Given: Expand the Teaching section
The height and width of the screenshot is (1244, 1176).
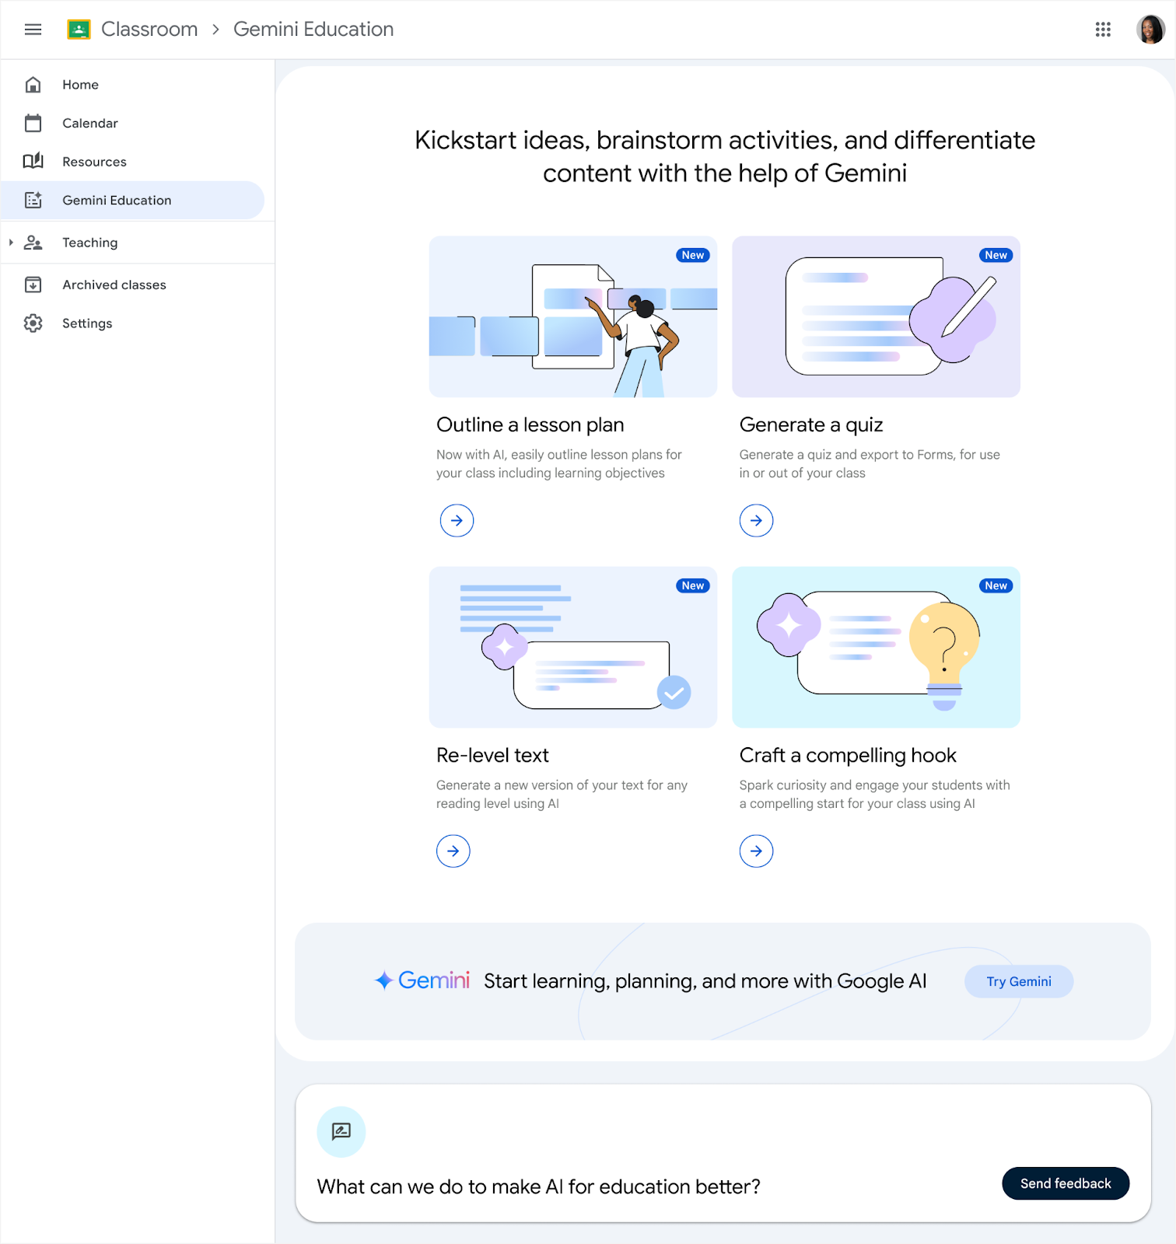Looking at the screenshot, I should pos(11,243).
